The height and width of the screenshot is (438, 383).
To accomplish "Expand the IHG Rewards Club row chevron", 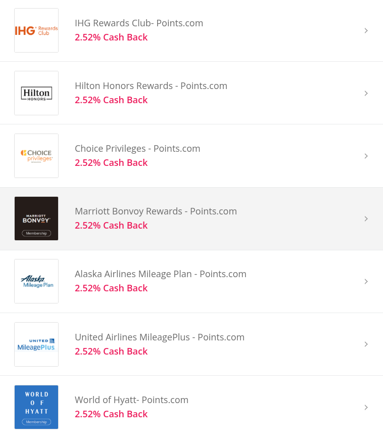I will click(366, 30).
